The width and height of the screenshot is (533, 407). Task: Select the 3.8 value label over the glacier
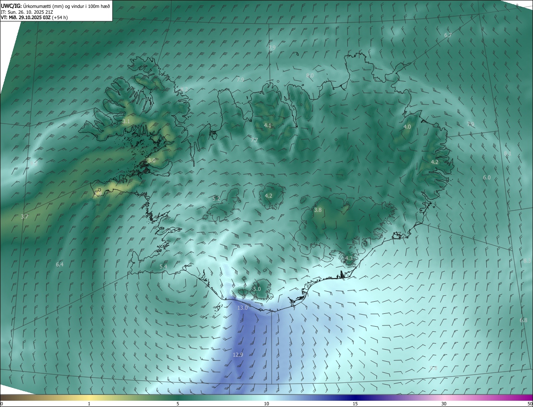(318, 210)
